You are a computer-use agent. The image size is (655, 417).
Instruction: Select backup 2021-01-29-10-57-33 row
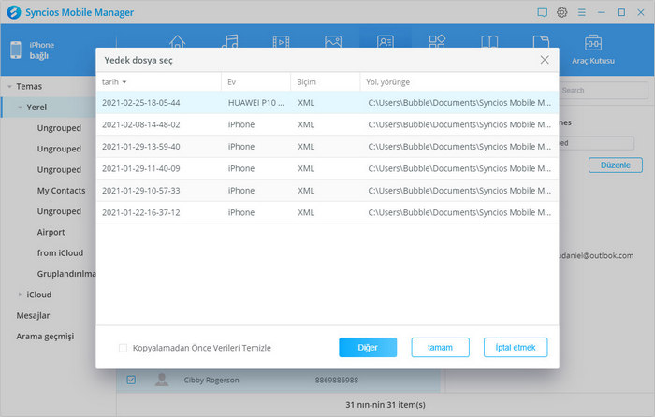coord(327,191)
